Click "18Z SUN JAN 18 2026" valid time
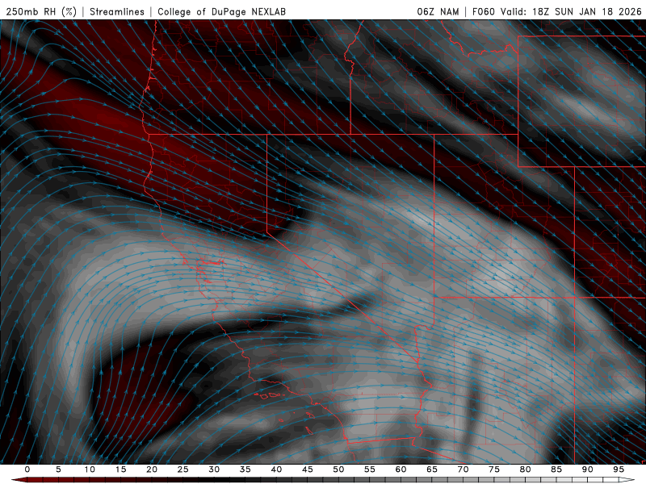This screenshot has height=484, width=646. pos(587,11)
